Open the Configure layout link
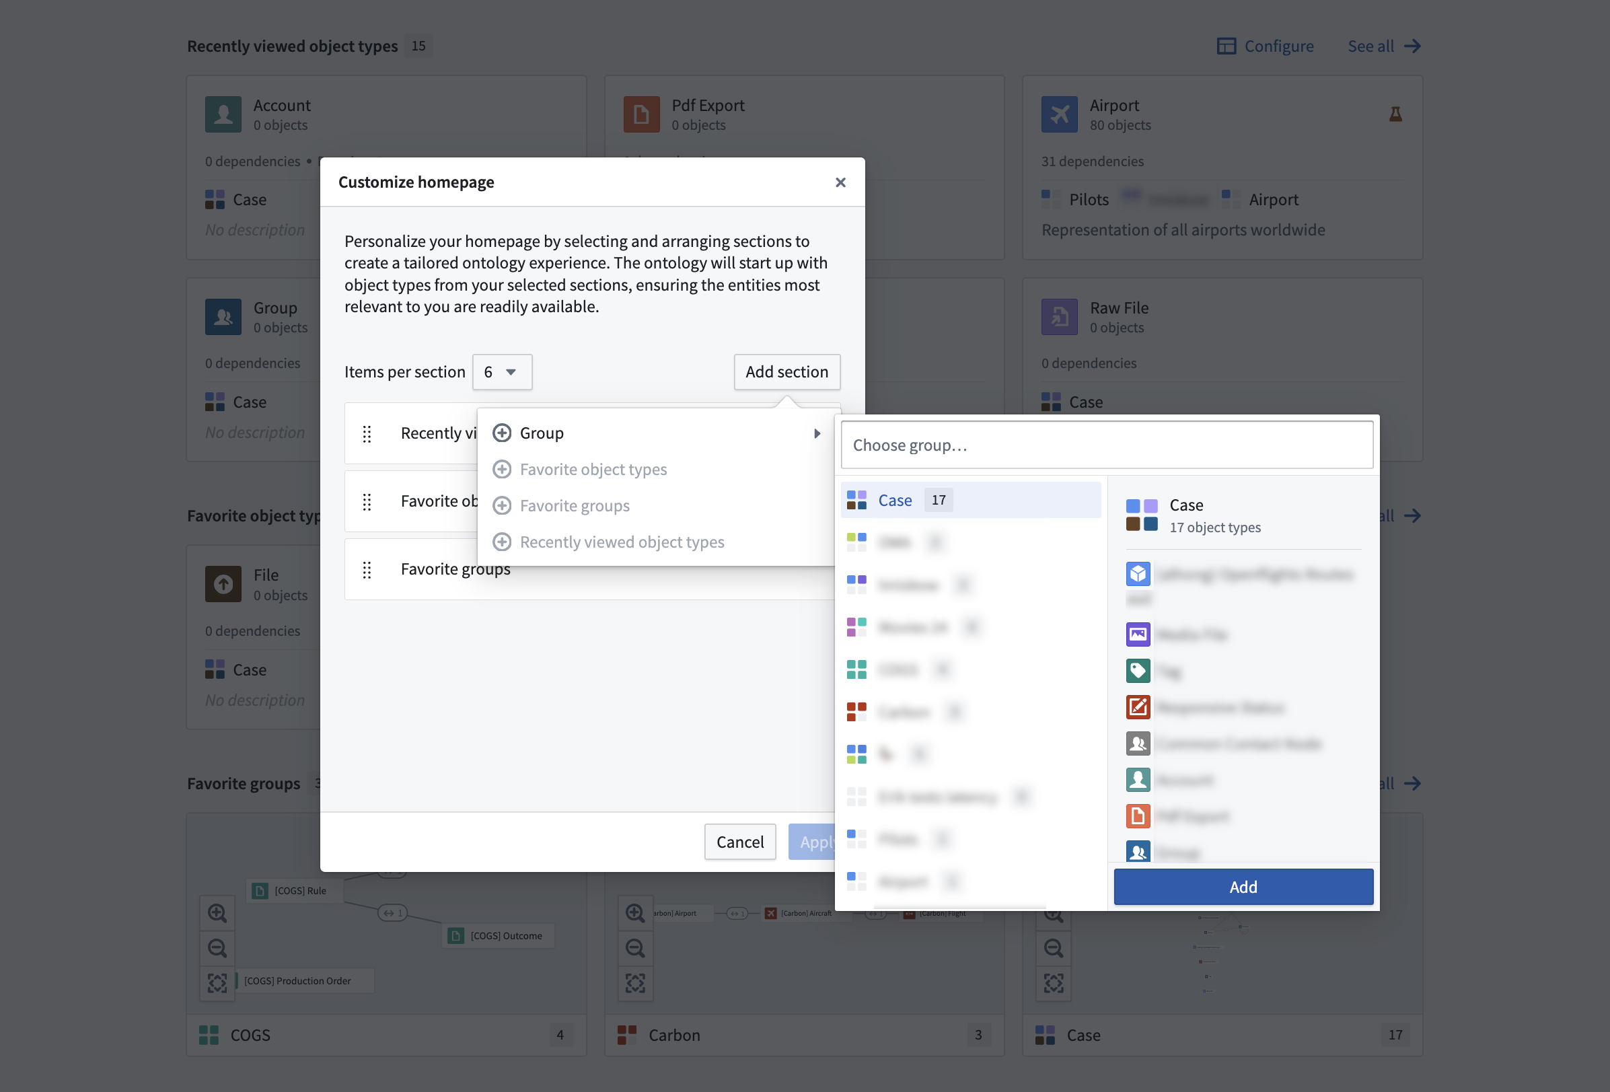The image size is (1610, 1092). coord(1265,46)
